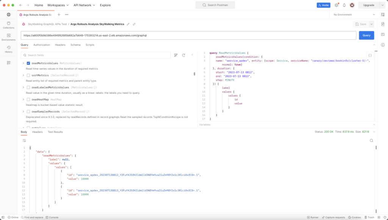
Task: Switch to the Test Results tab
Action: [55, 132]
